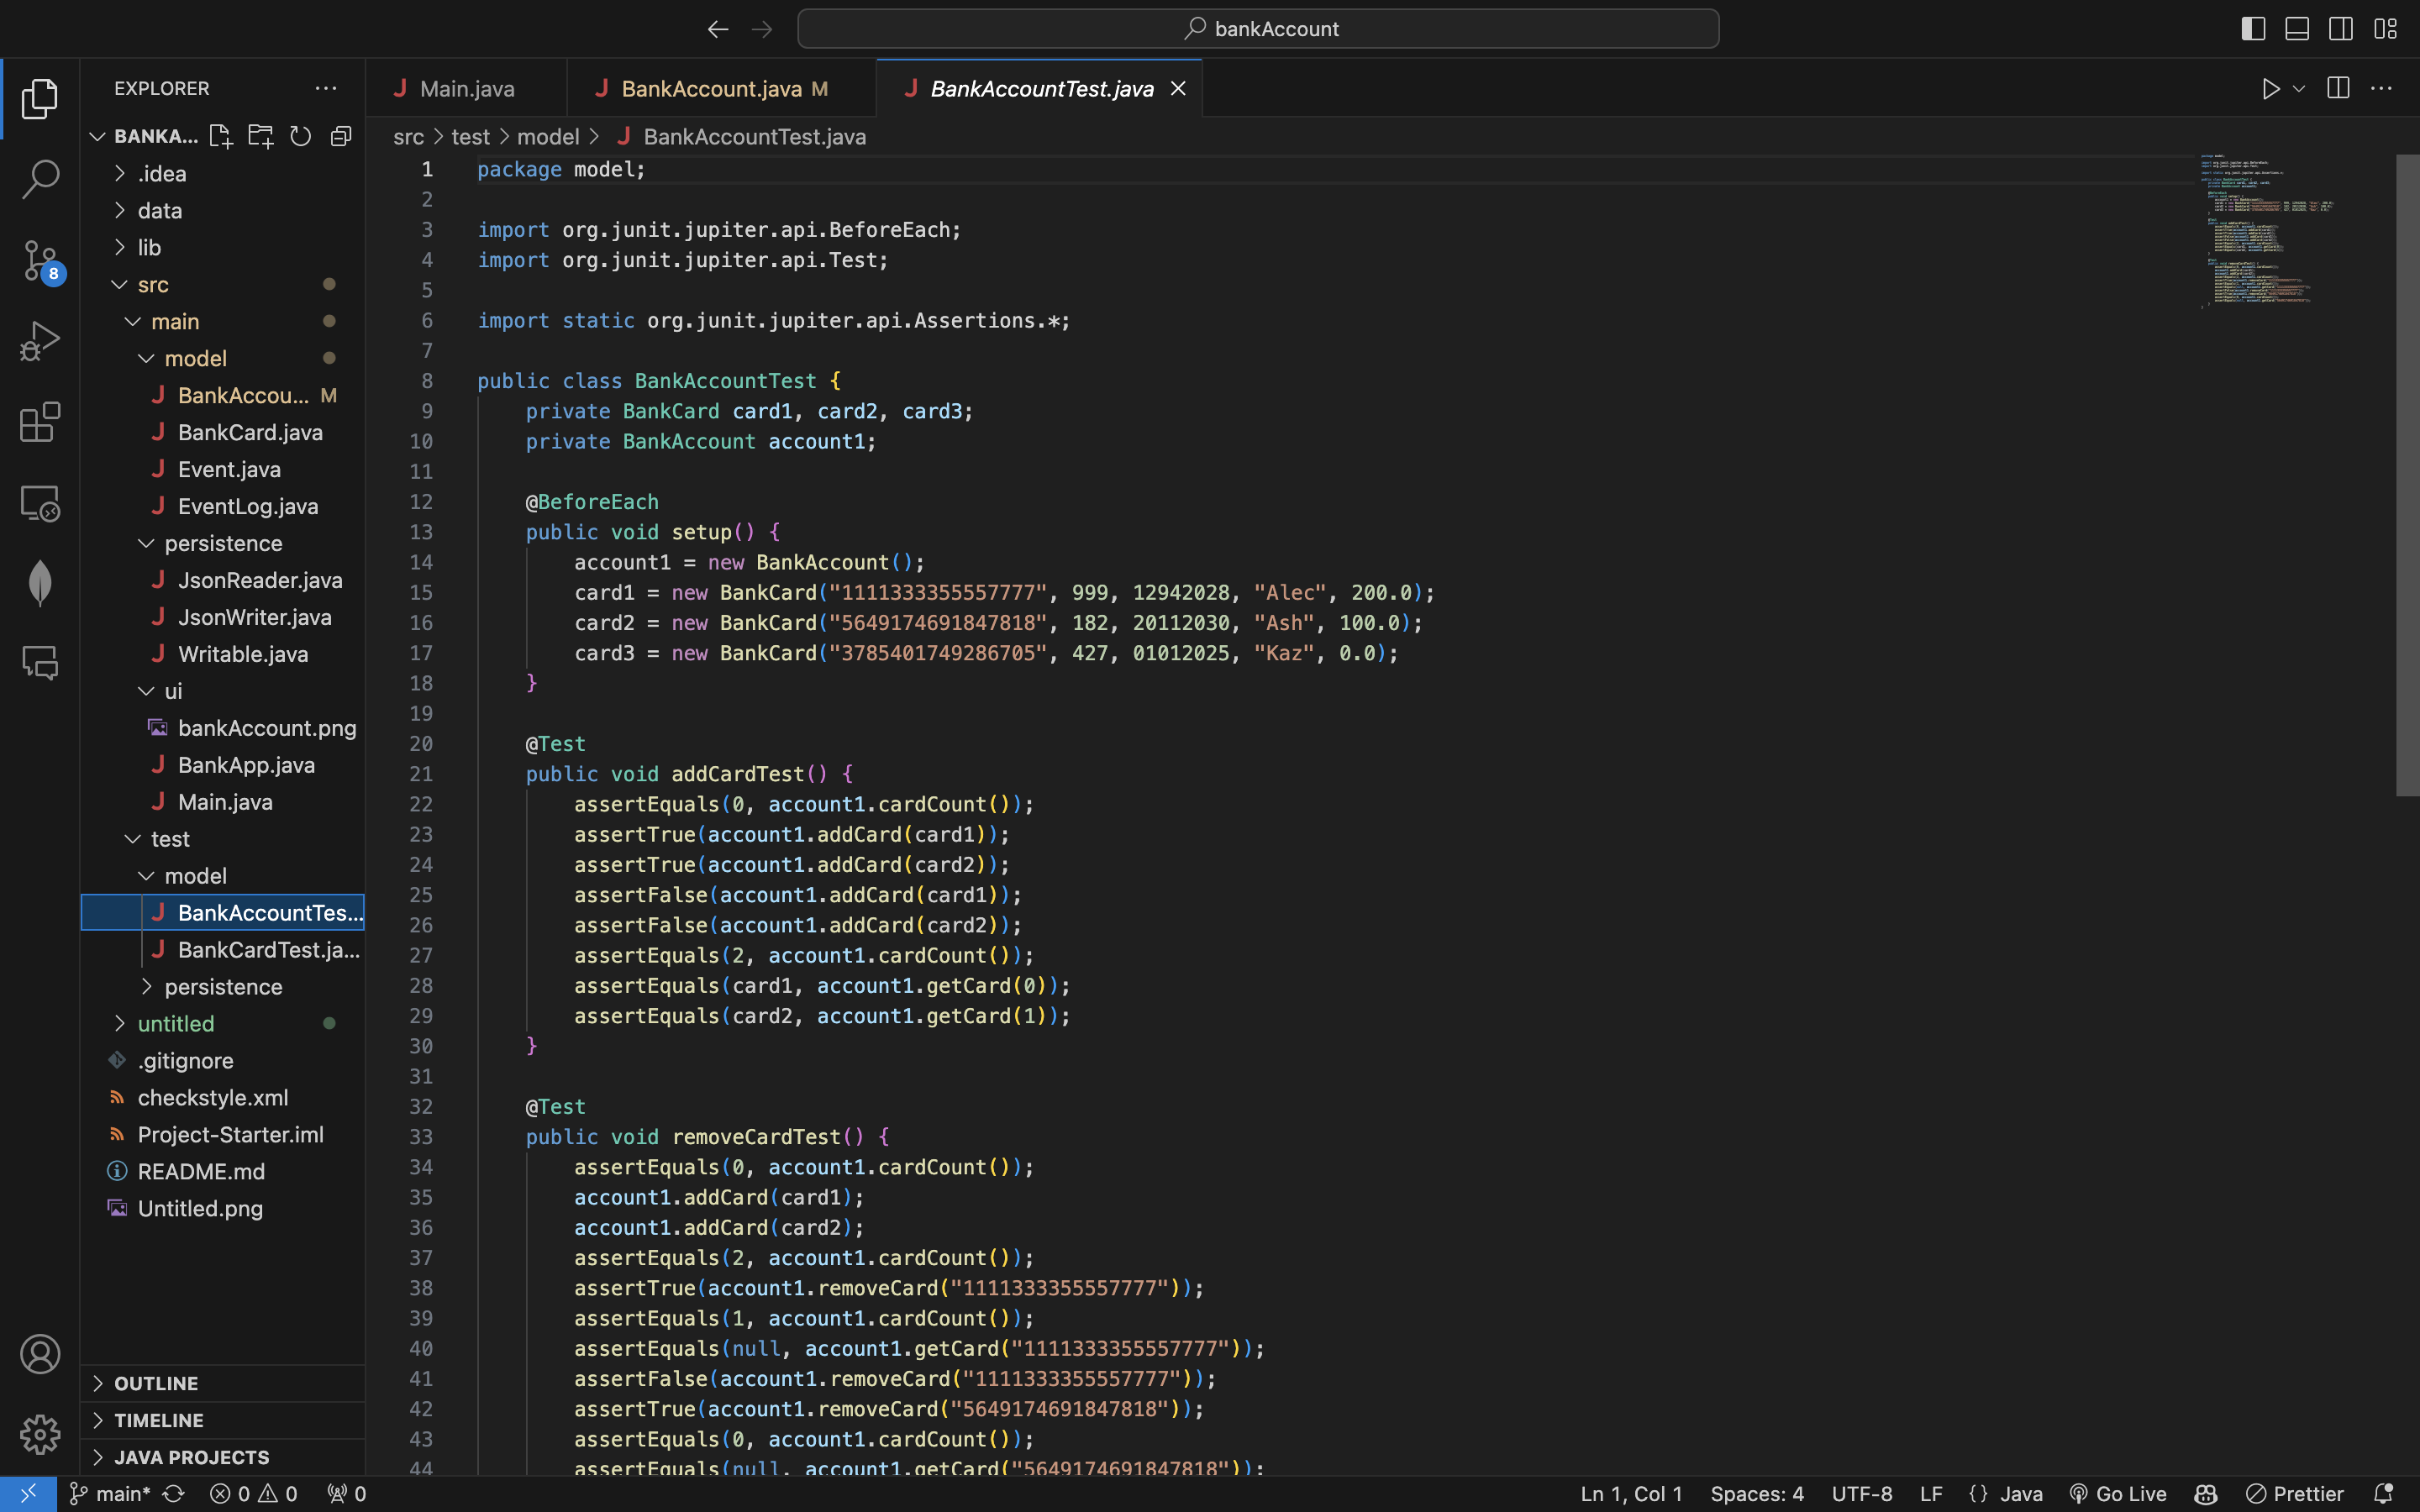Select the BankAccountTest.java tab
Screen dimensions: 2420x1512
click(x=1040, y=89)
